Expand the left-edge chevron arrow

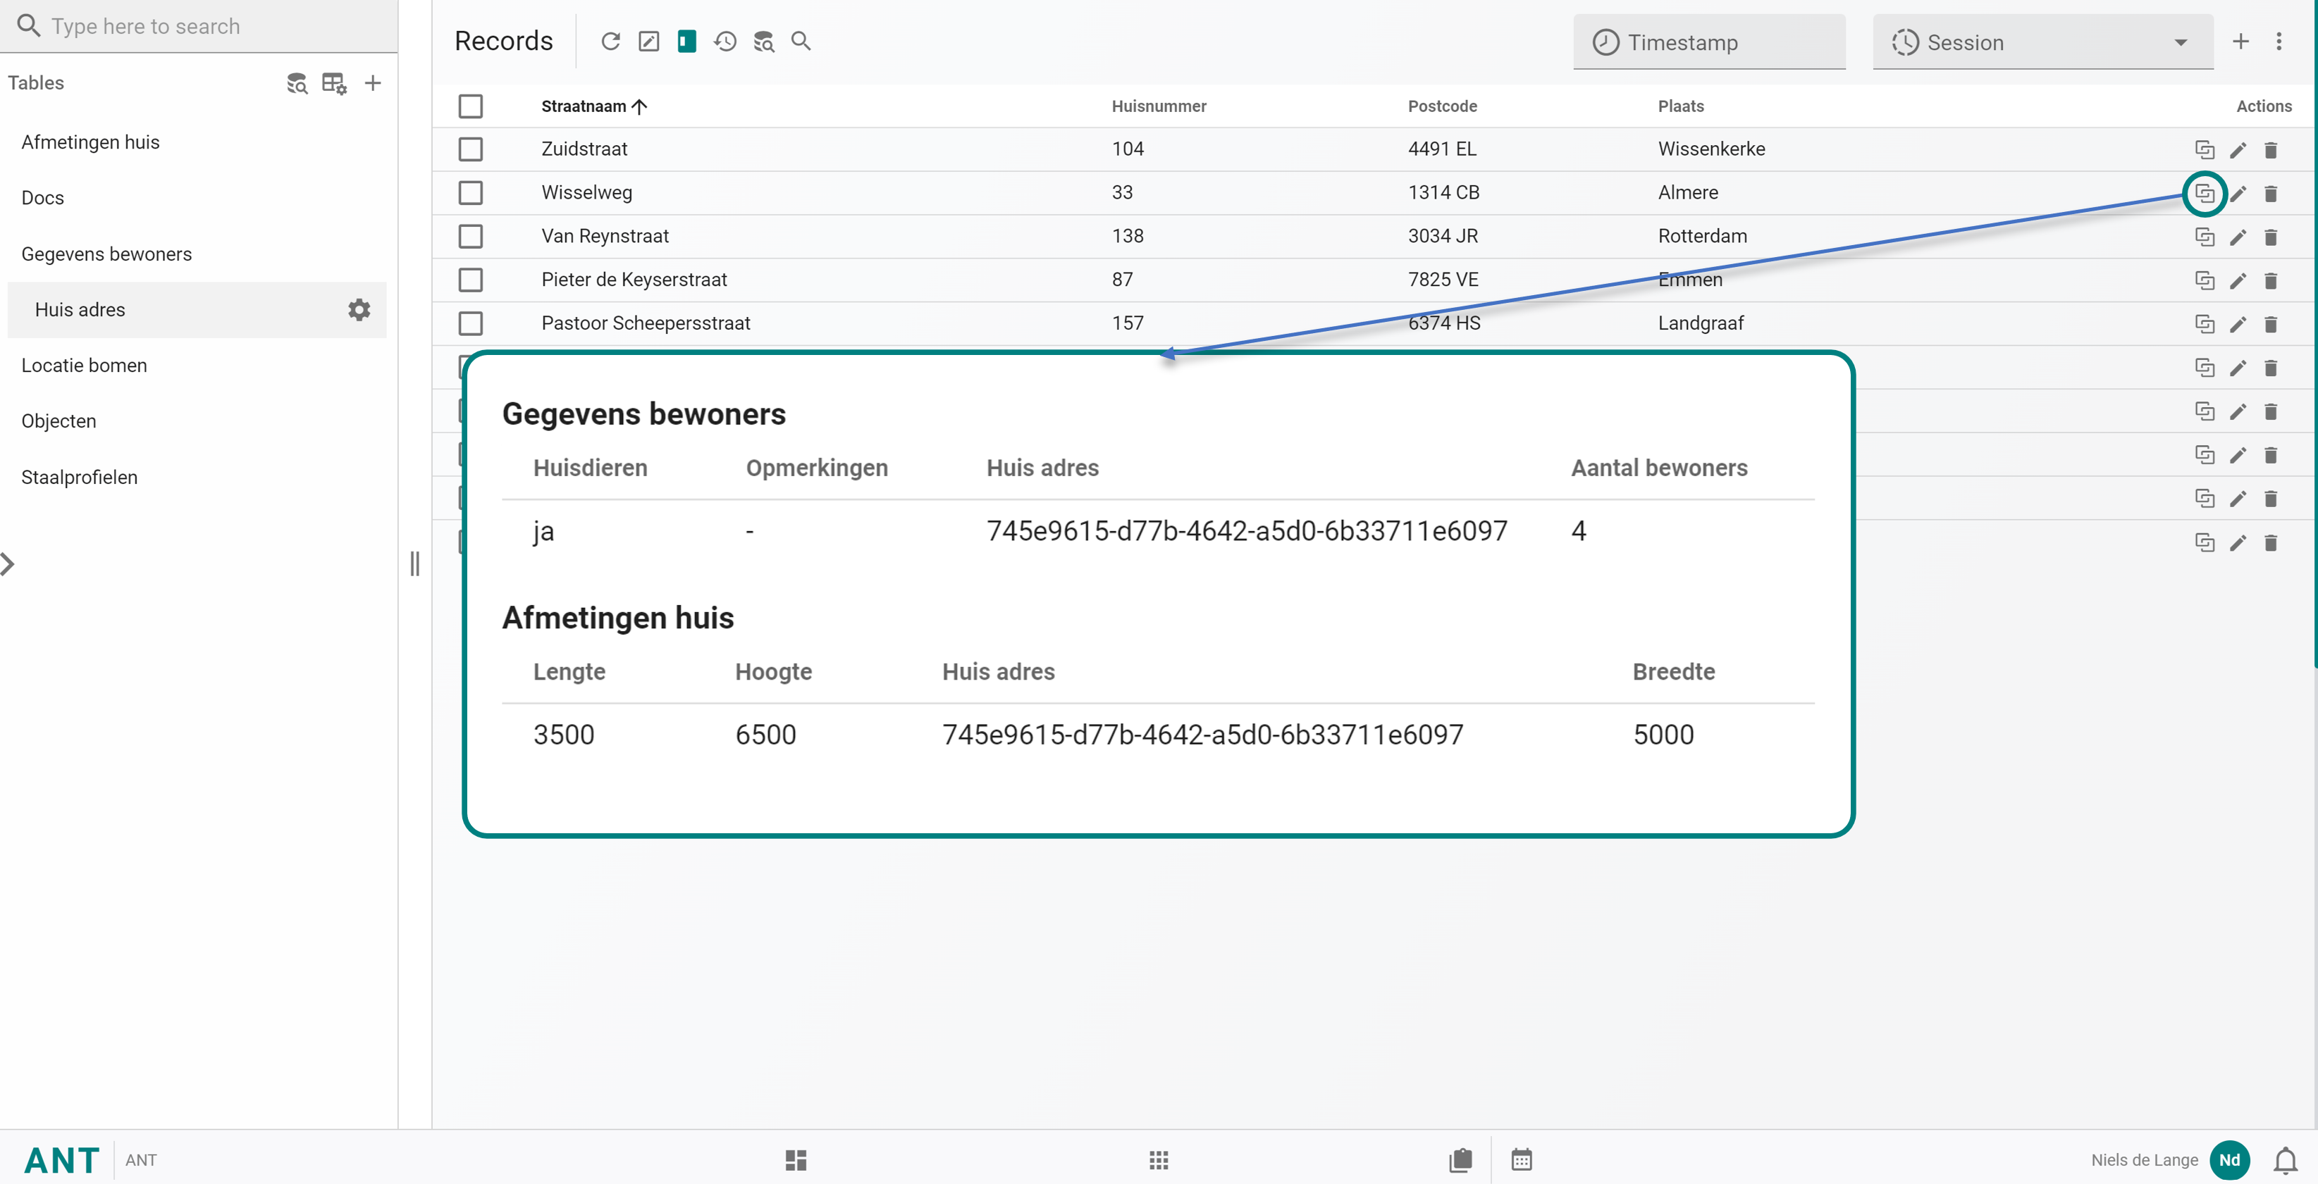pos(8,563)
